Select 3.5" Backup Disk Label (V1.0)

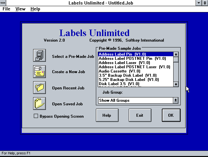(x=136, y=75)
